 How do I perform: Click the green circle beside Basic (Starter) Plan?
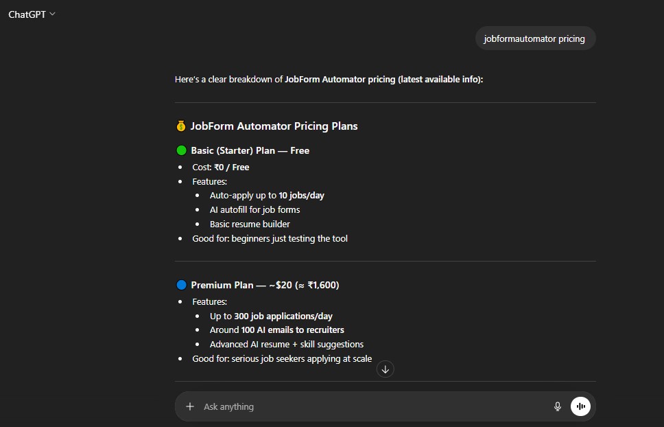pos(180,150)
